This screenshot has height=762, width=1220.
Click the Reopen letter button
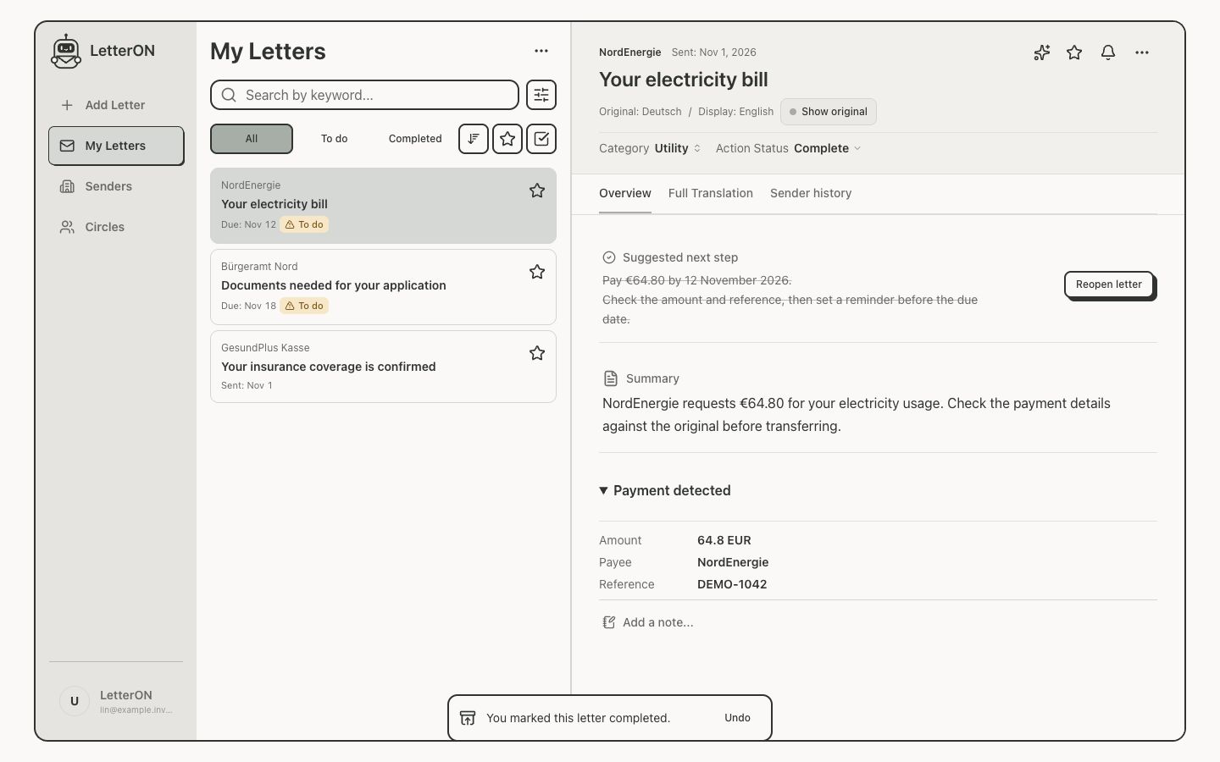1109,284
